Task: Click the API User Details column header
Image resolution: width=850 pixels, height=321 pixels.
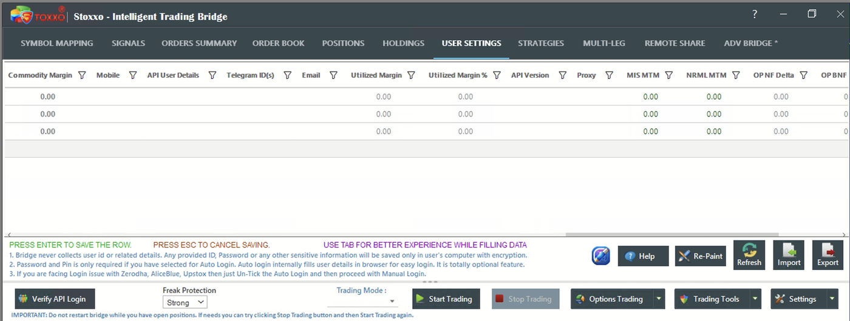Action: tap(173, 75)
